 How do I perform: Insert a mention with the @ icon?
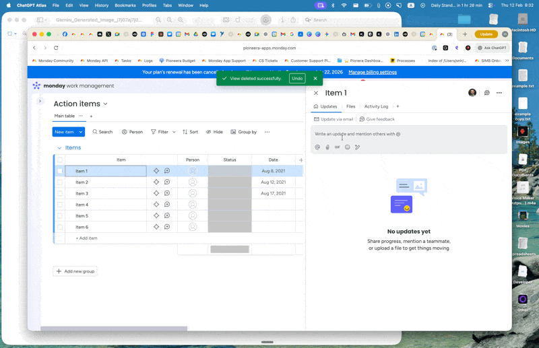click(317, 147)
